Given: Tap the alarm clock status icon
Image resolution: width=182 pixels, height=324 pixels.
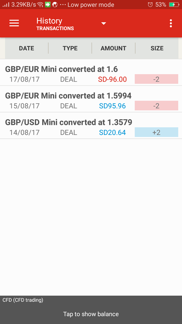Looking at the screenshot, I should click(x=150, y=4).
